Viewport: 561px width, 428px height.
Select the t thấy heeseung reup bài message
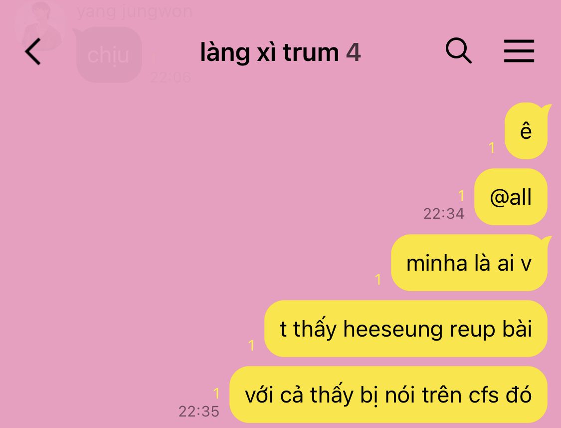(x=406, y=329)
